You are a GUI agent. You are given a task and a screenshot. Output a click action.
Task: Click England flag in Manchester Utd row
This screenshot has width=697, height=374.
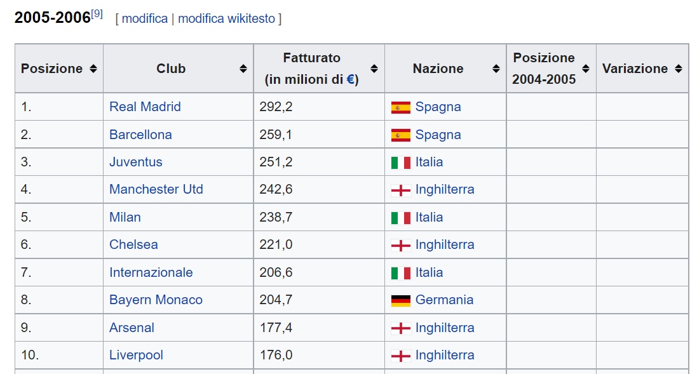pos(400,190)
